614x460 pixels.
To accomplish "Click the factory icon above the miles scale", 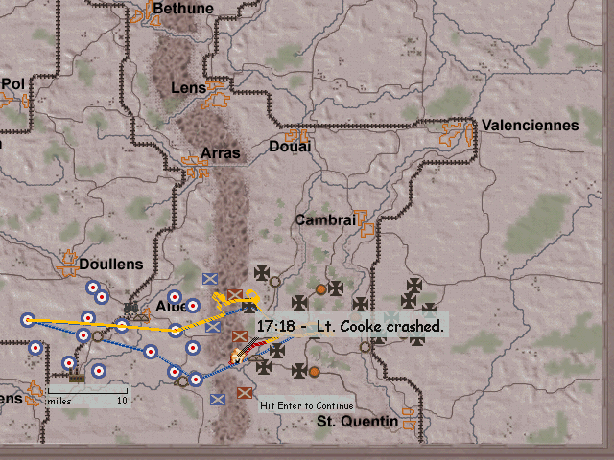I will [x=76, y=376].
